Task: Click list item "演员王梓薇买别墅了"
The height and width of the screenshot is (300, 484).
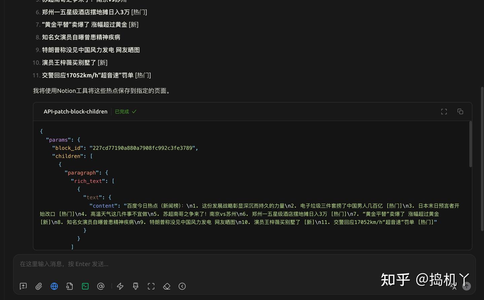Action: pyautogui.click(x=69, y=63)
